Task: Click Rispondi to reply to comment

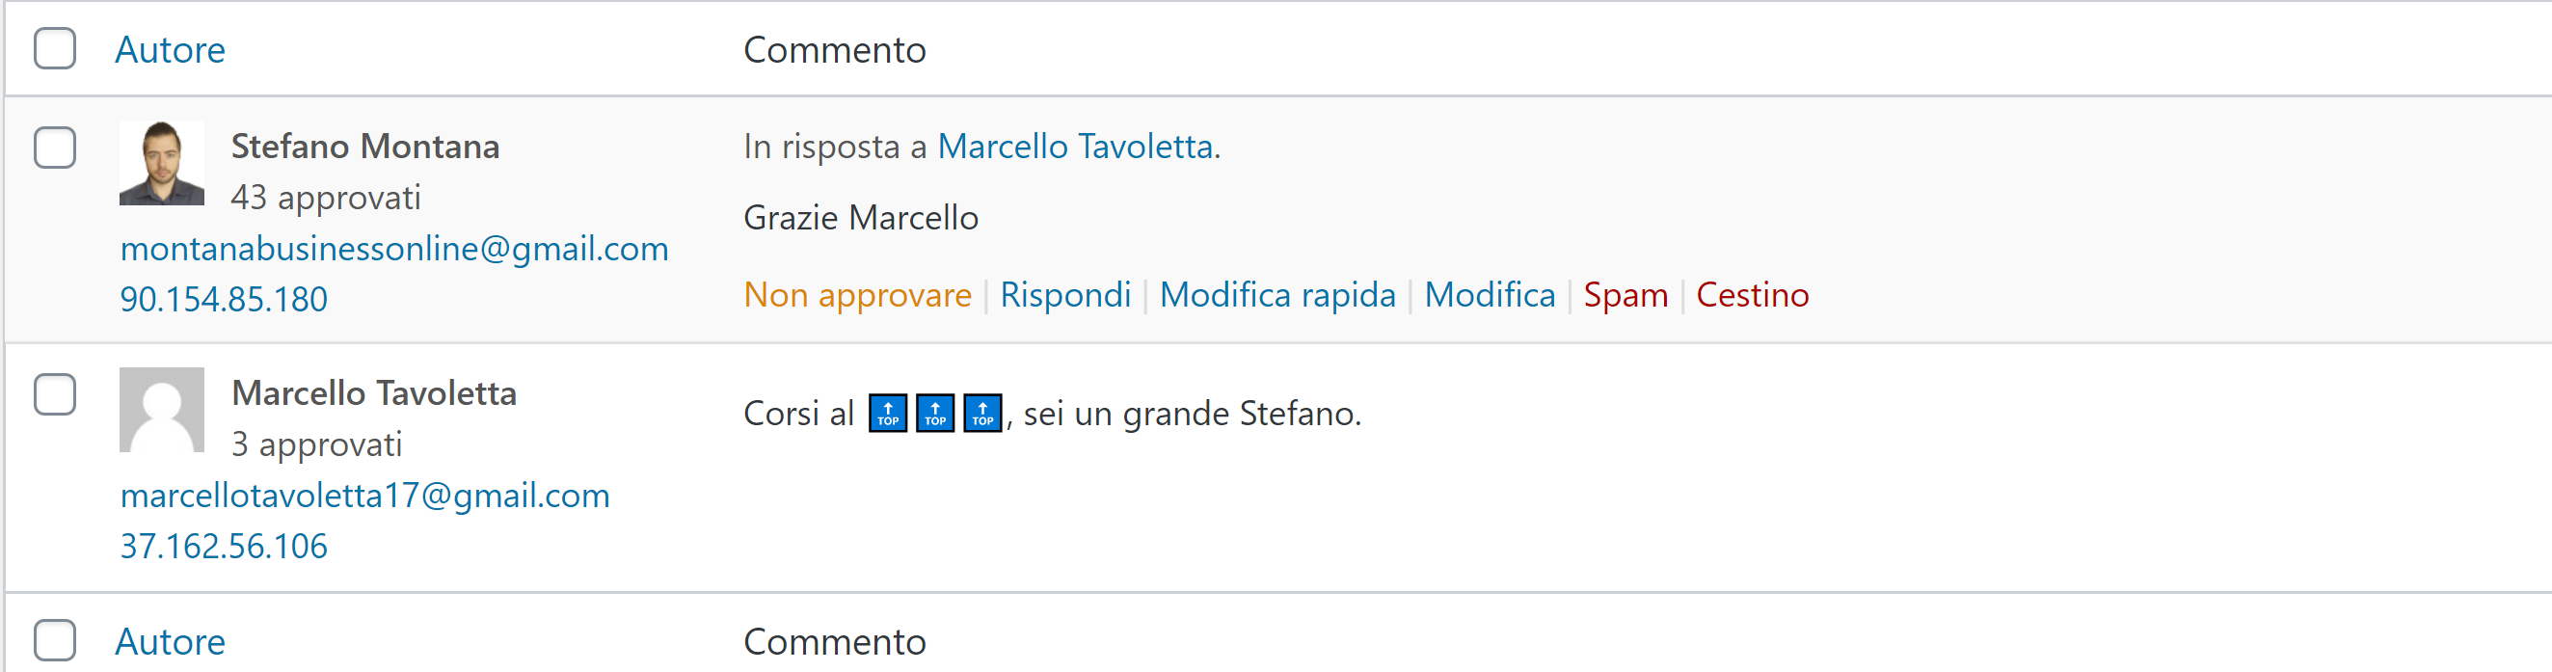Action: coord(1065,294)
